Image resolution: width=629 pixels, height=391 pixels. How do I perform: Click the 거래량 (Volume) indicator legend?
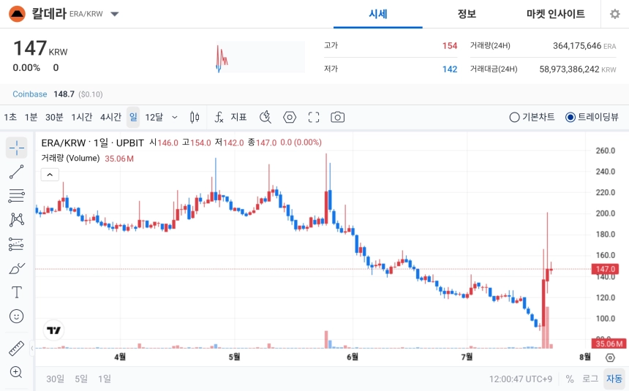[x=70, y=159]
